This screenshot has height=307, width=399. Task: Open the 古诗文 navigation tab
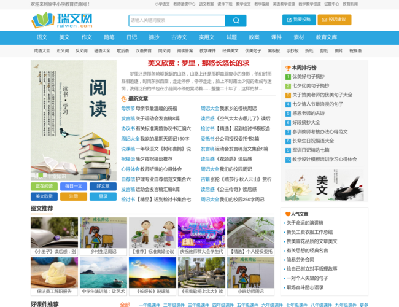point(179,37)
